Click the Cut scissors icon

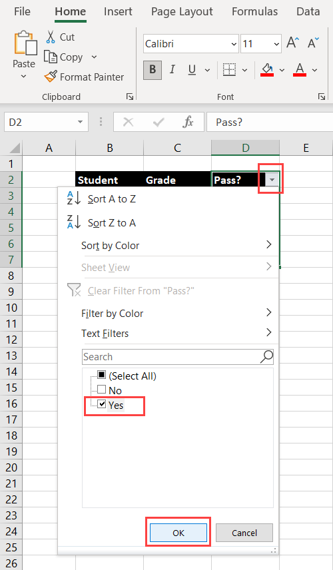coord(51,37)
